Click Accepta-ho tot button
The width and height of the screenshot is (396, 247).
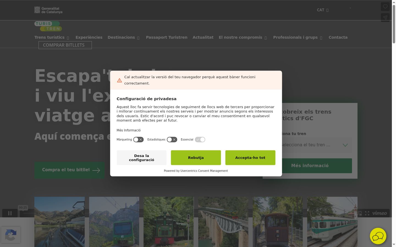coord(250,158)
